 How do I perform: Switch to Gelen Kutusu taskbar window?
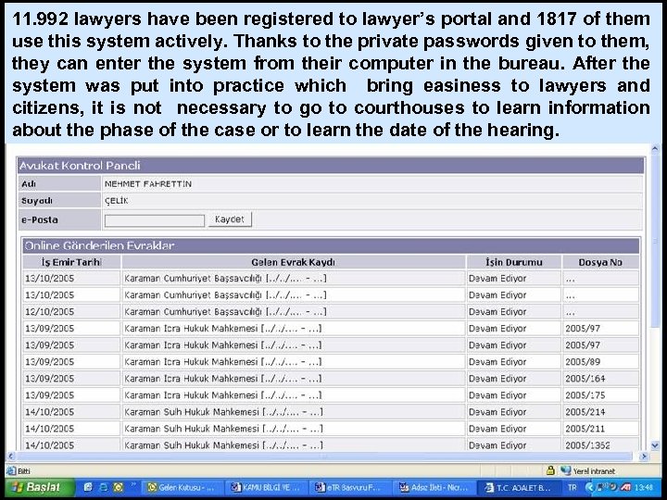[x=182, y=488]
